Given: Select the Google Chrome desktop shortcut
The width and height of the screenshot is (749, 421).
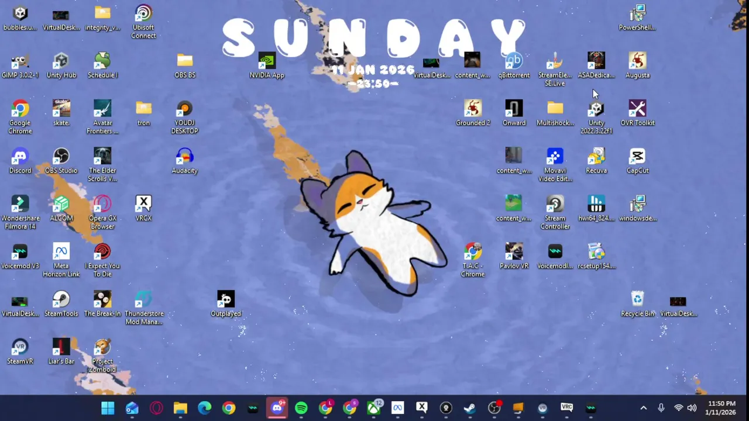Looking at the screenshot, I should tap(20, 117).
